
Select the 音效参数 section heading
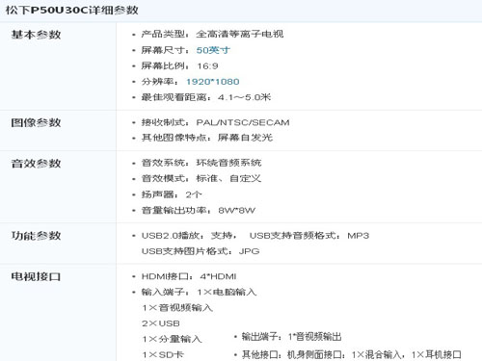click(36, 163)
